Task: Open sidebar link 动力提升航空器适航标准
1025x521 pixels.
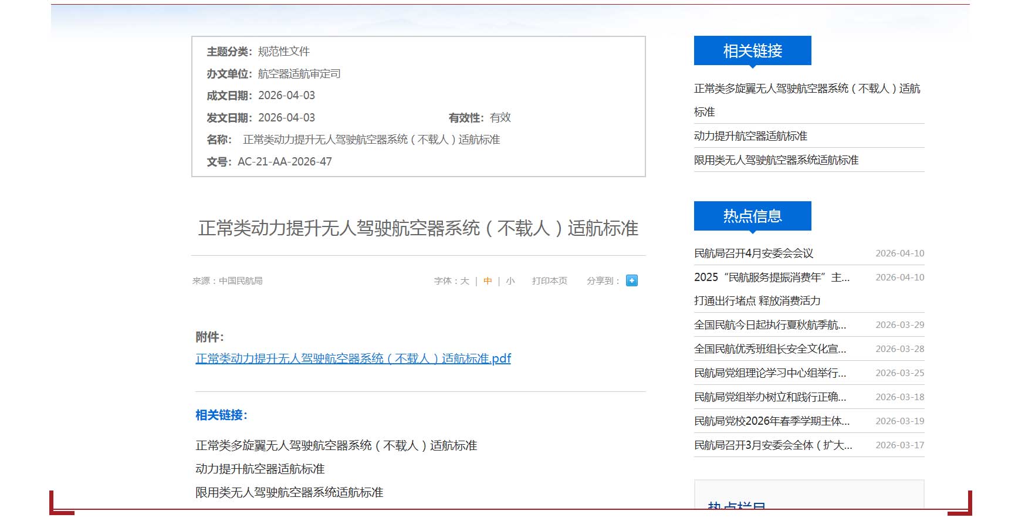Action: click(750, 136)
